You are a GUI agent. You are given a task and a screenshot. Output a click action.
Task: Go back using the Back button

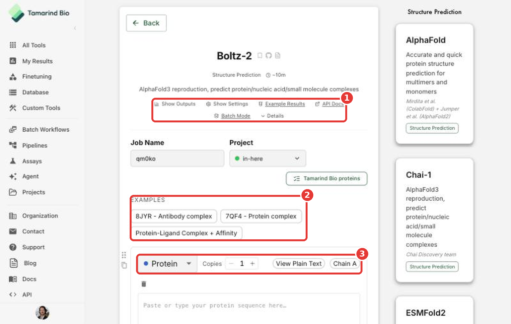pyautogui.click(x=146, y=23)
